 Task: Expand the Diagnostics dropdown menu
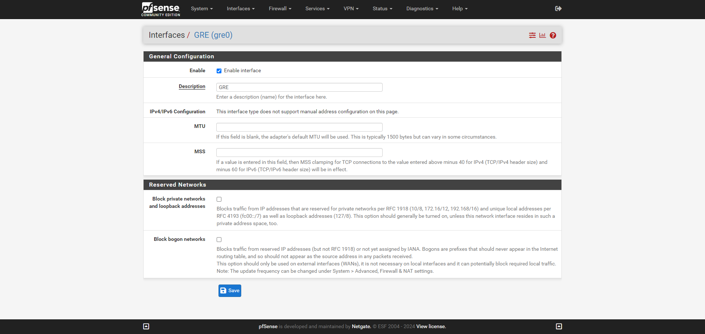click(x=422, y=8)
